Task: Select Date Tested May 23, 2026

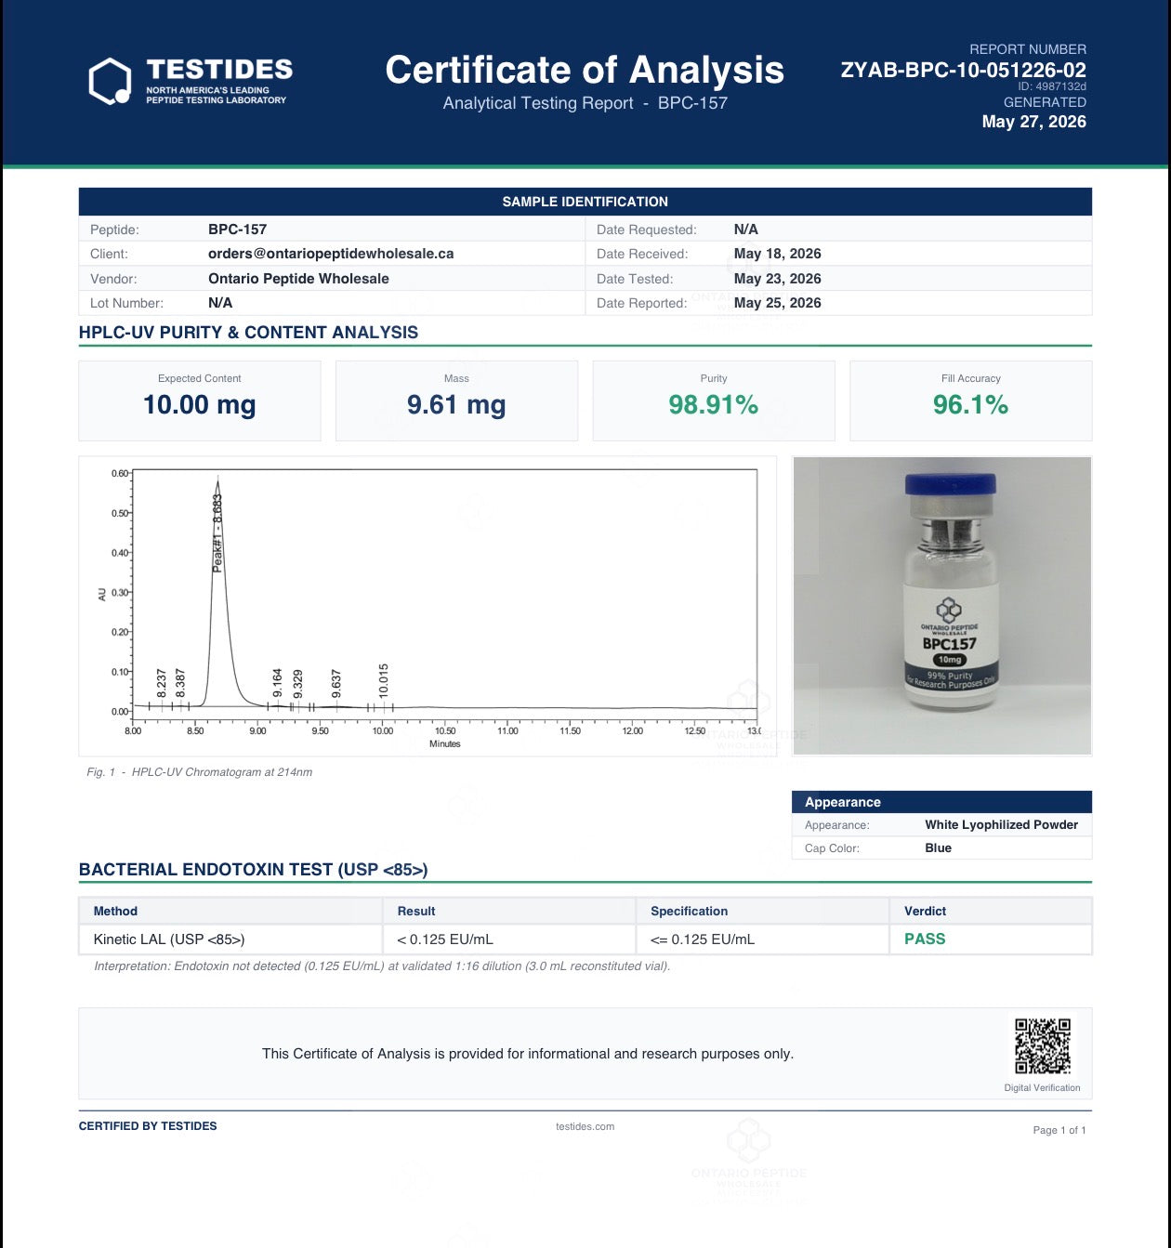Action: coord(777,279)
